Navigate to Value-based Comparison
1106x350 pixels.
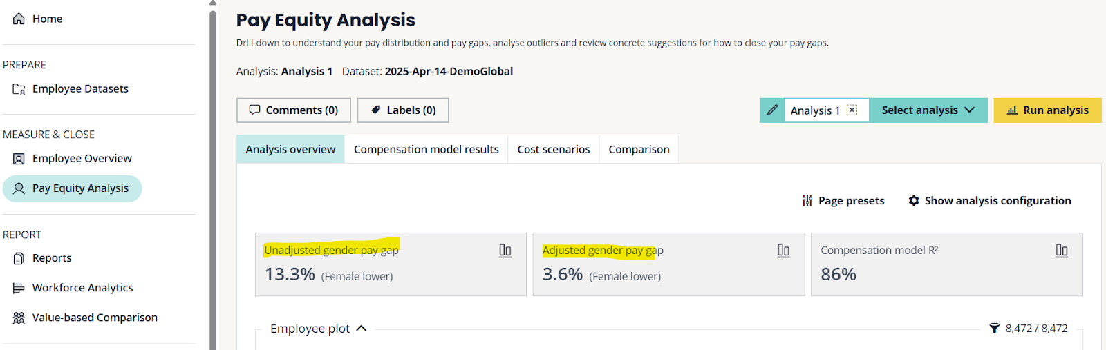tap(95, 318)
